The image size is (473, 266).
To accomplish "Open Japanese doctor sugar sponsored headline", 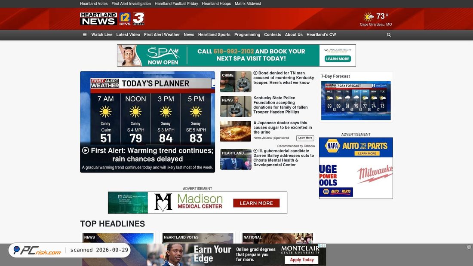I will tap(283, 127).
